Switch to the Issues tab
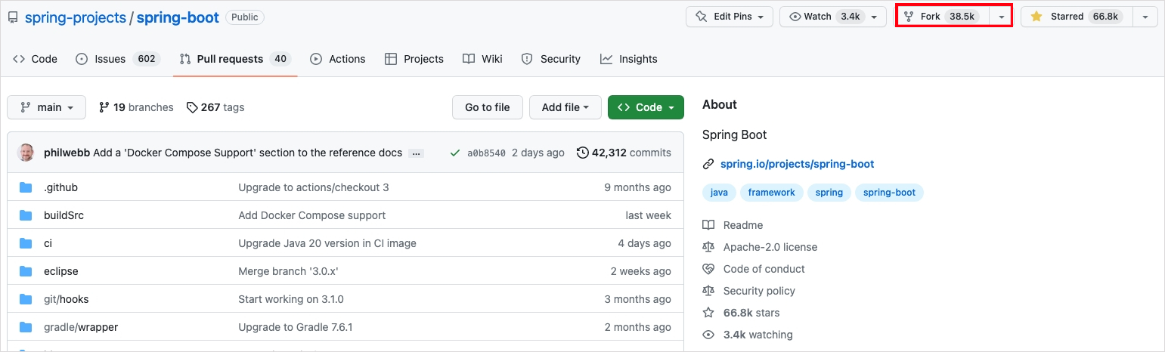1165x352 pixels. tap(118, 59)
